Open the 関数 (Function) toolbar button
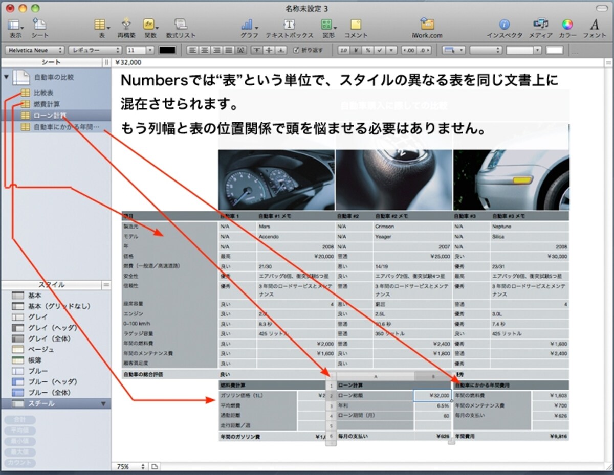 click(150, 28)
